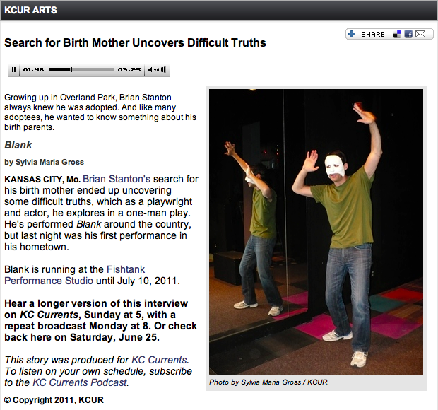Screen dimensions: 438x410
Task: Click the masked performer photo
Action: [x=316, y=232]
